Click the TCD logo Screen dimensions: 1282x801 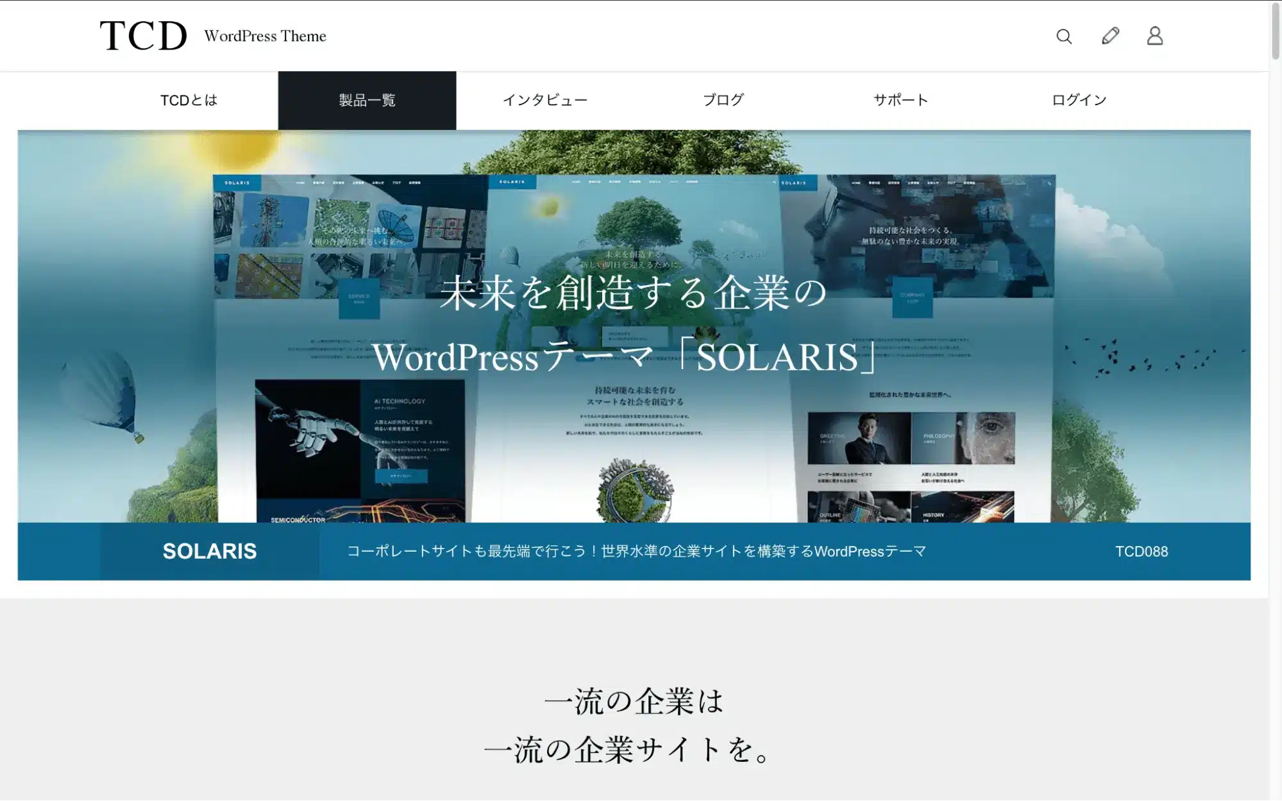(143, 35)
